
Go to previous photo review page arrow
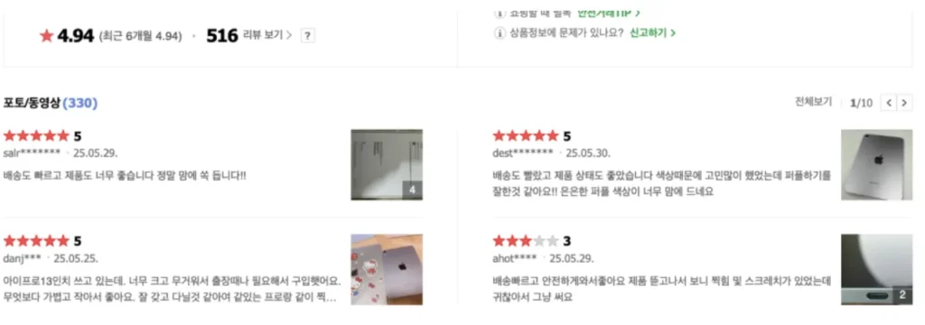pyautogui.click(x=889, y=103)
